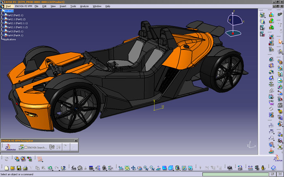284x177 pixels.
Task: Open the What's This help cursor tool
Action: [x=63, y=168]
